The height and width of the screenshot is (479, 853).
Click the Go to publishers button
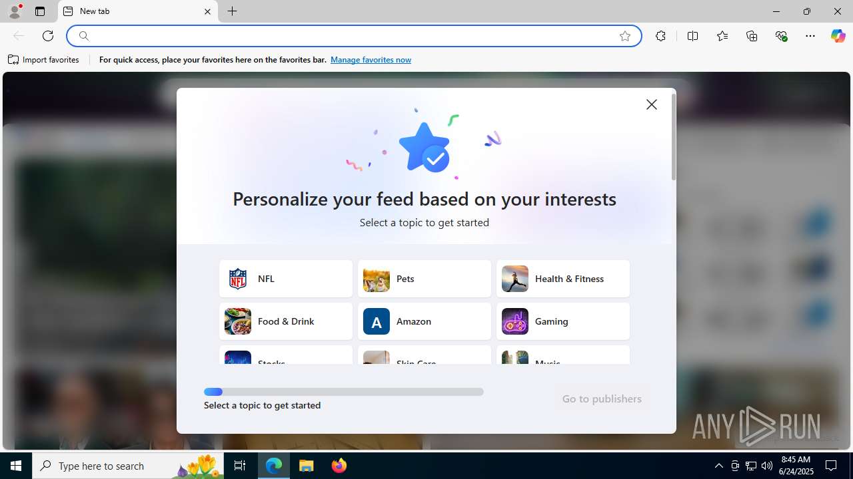click(x=602, y=399)
